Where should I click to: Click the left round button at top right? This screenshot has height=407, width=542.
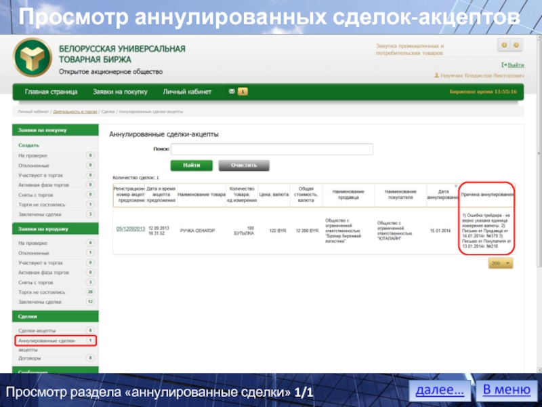[503, 45]
